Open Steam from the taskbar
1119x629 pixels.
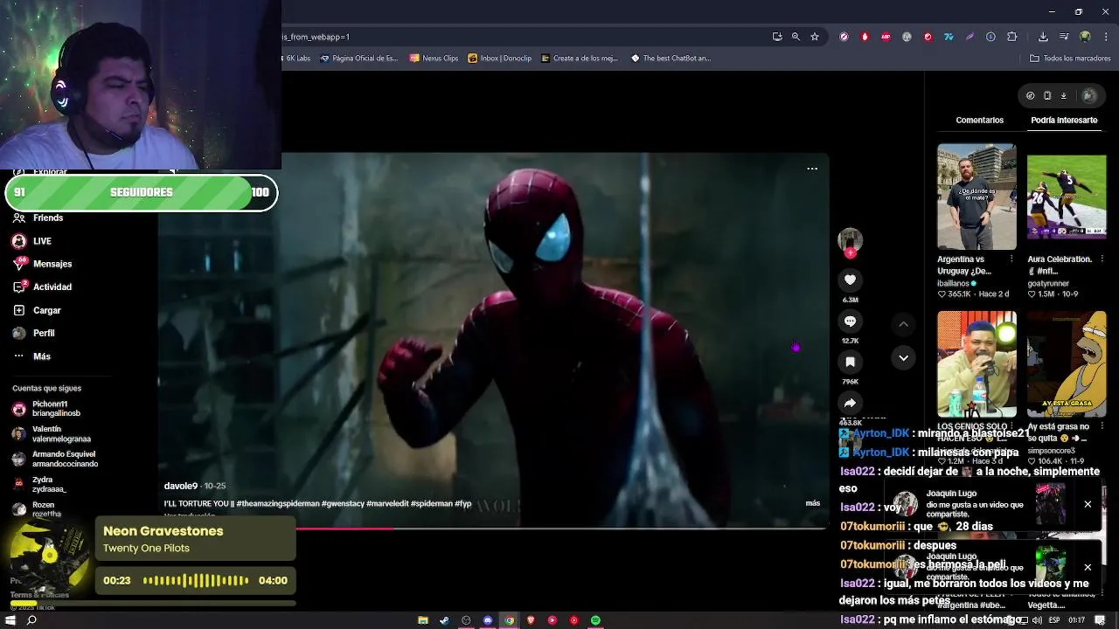pos(444,620)
